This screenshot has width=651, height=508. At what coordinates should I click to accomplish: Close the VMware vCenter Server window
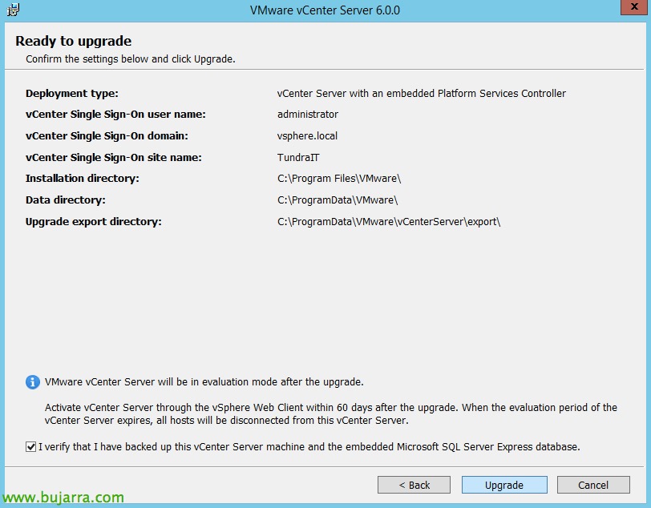tap(634, 7)
